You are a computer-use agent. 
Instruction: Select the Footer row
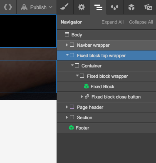(x=106, y=128)
